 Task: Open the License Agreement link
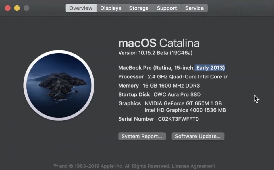(x=193, y=166)
